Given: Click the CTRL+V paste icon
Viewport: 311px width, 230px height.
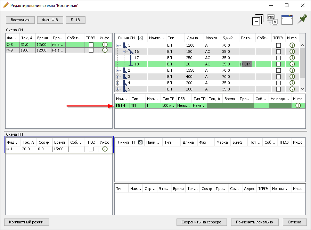Looking at the screenshot, I should pos(272,20).
